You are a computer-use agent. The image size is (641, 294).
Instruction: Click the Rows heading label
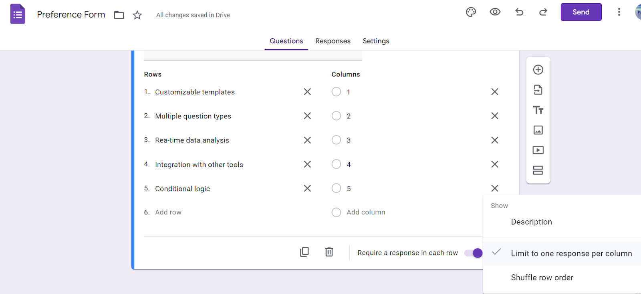coord(153,74)
